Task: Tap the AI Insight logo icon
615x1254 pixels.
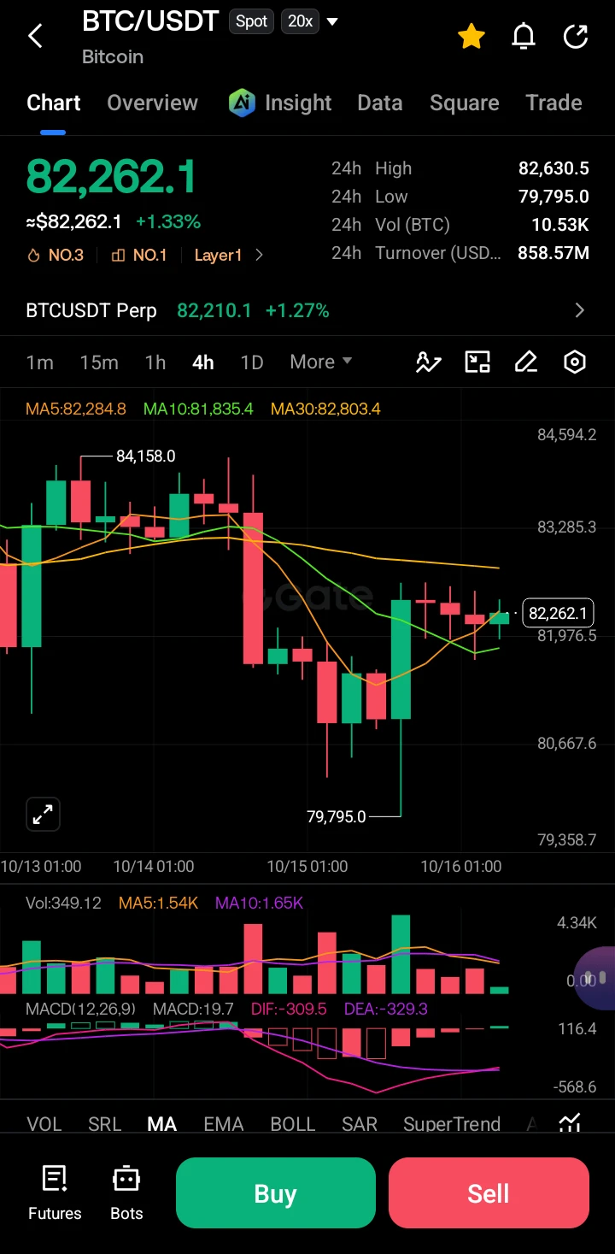Action: click(242, 103)
